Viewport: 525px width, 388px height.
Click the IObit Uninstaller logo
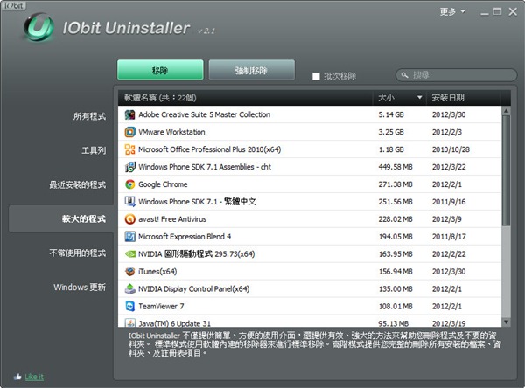pos(38,27)
